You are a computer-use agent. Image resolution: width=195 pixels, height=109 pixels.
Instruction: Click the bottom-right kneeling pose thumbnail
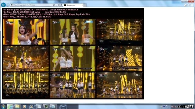point(119,85)
